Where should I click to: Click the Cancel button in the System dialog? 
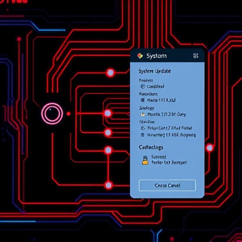tap(167, 185)
